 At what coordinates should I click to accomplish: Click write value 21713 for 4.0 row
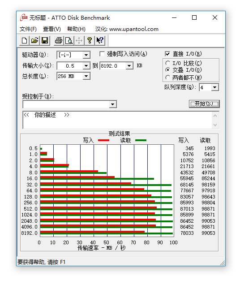187,166
